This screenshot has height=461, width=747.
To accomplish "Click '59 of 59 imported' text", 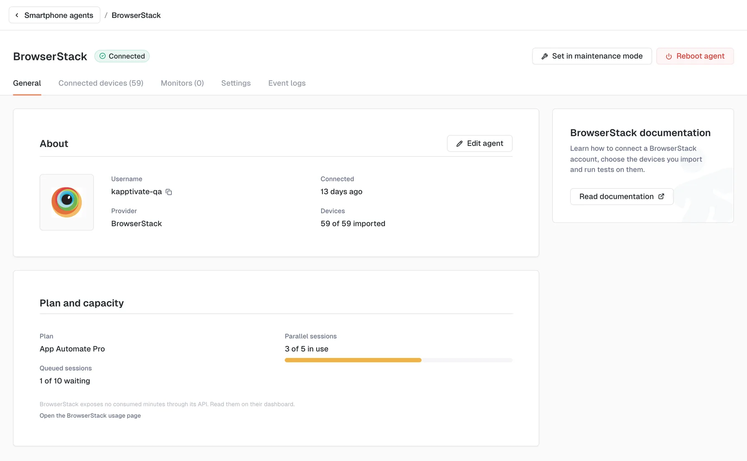I will point(353,224).
